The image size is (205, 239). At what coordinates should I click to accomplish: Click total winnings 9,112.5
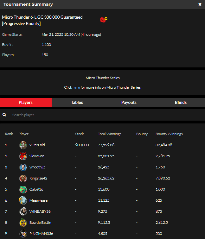tap(104, 223)
